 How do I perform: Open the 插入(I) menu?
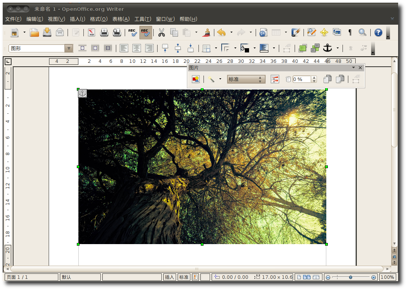point(77,19)
